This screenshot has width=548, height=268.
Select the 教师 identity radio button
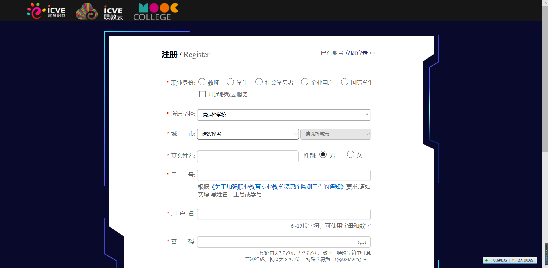pos(202,82)
